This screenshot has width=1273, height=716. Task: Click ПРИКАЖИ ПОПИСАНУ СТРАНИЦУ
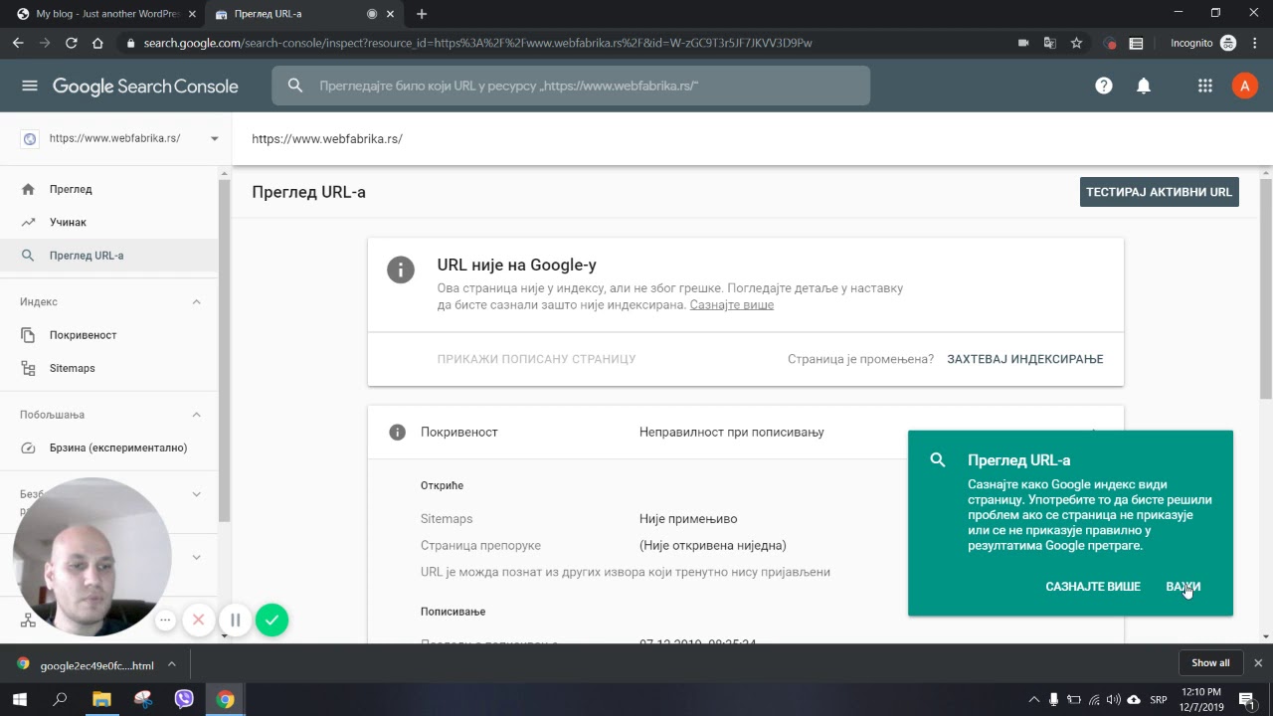pos(536,359)
